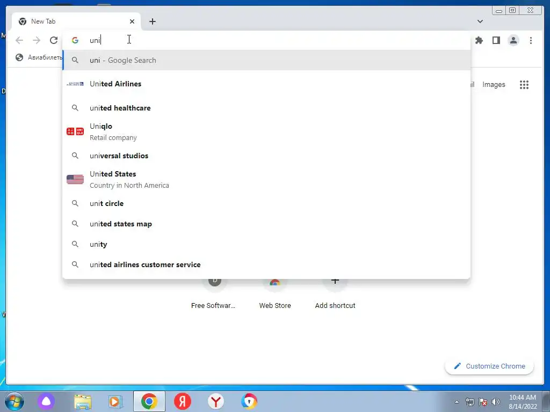This screenshot has height=412, width=550.
Task: Open the Free Software shortcut
Action: (x=213, y=295)
